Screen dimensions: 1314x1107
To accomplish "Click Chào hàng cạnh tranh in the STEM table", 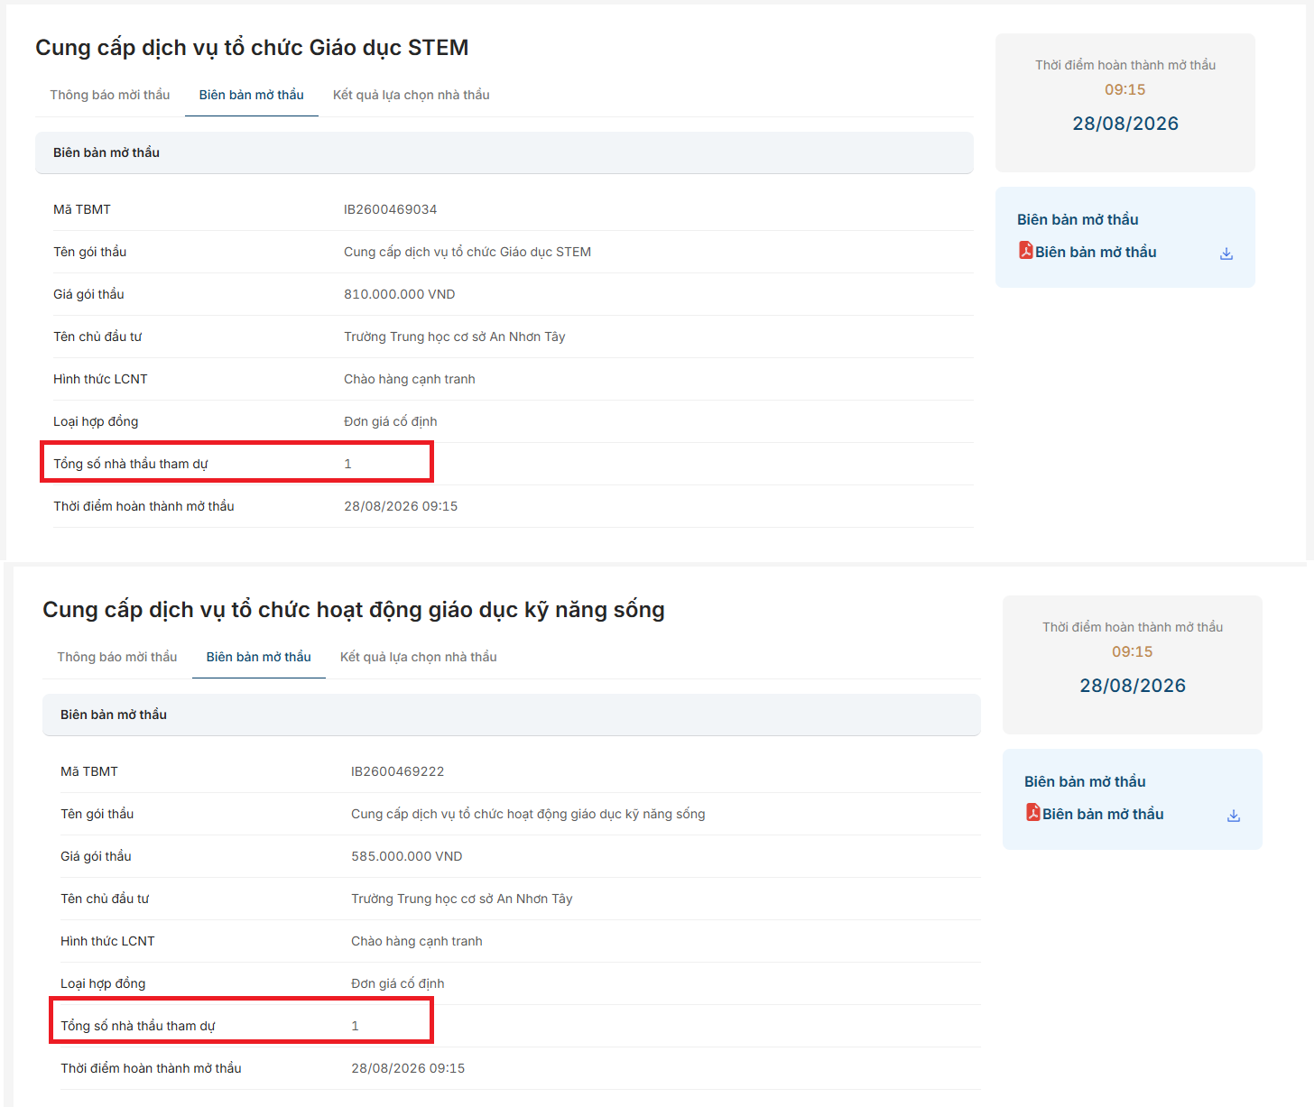I will pos(410,379).
